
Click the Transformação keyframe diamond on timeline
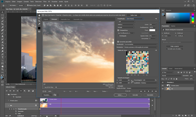pyautogui.click(x=40, y=109)
